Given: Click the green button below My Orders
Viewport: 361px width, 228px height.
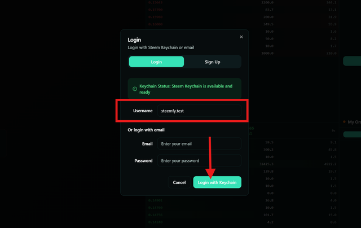Looking at the screenshot, I should [352, 134].
